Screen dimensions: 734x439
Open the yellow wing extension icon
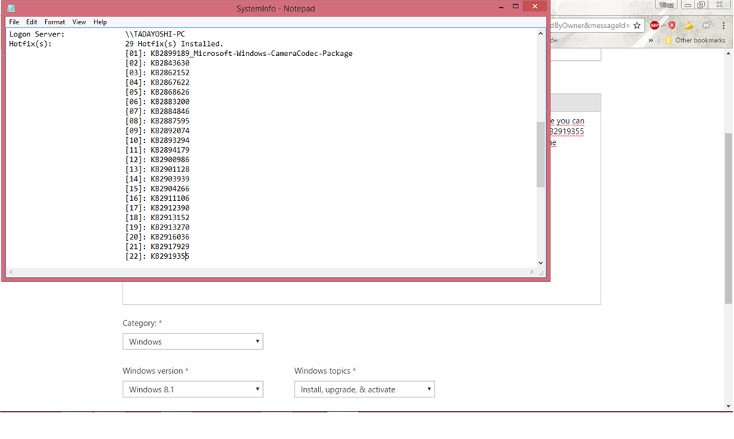(689, 25)
